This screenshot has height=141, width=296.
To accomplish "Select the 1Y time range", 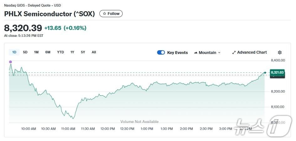I will tap(72, 52).
